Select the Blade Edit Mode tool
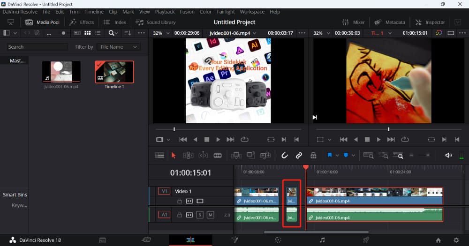 pos(218,156)
